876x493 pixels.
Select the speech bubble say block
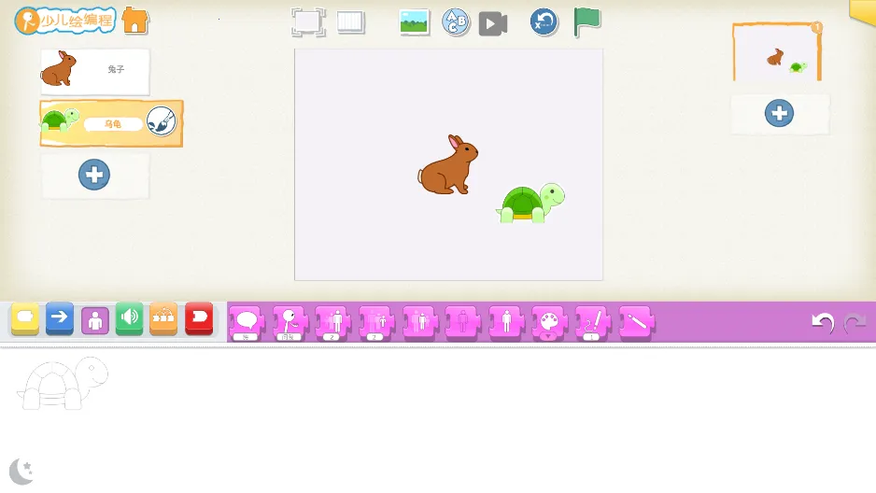247,323
